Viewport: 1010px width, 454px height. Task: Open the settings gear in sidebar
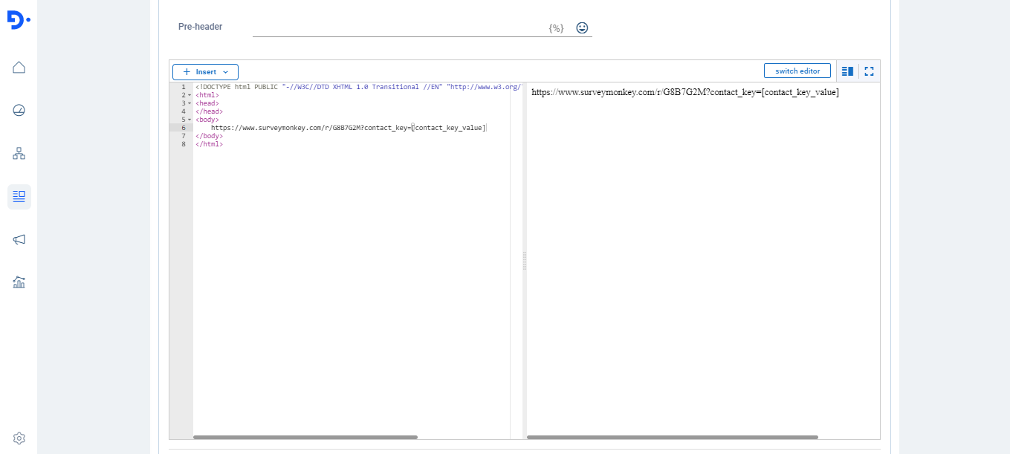[x=19, y=438]
